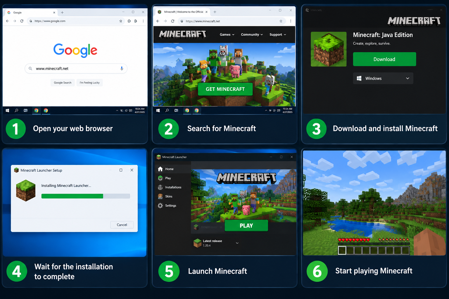Go forward in the Minecraft website browser window
The height and width of the screenshot is (299, 449).
165,21
